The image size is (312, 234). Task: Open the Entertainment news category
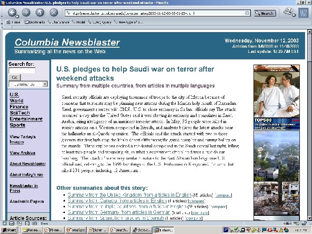[x=26, y=119]
